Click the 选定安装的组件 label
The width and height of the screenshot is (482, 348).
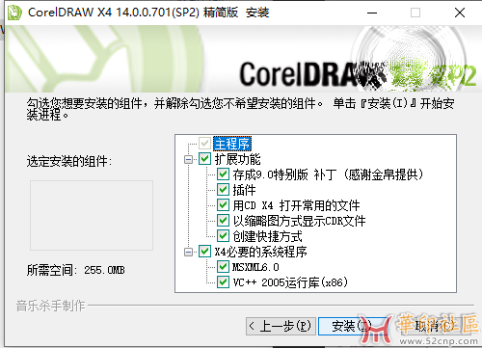69,161
